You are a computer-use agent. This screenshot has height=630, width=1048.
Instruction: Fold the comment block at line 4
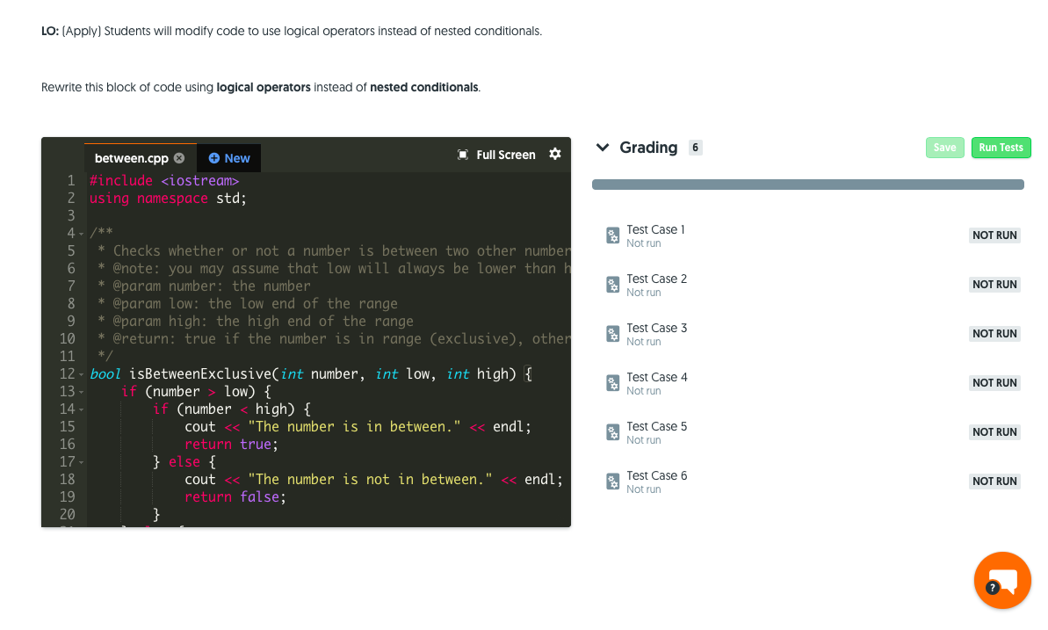tap(79, 233)
